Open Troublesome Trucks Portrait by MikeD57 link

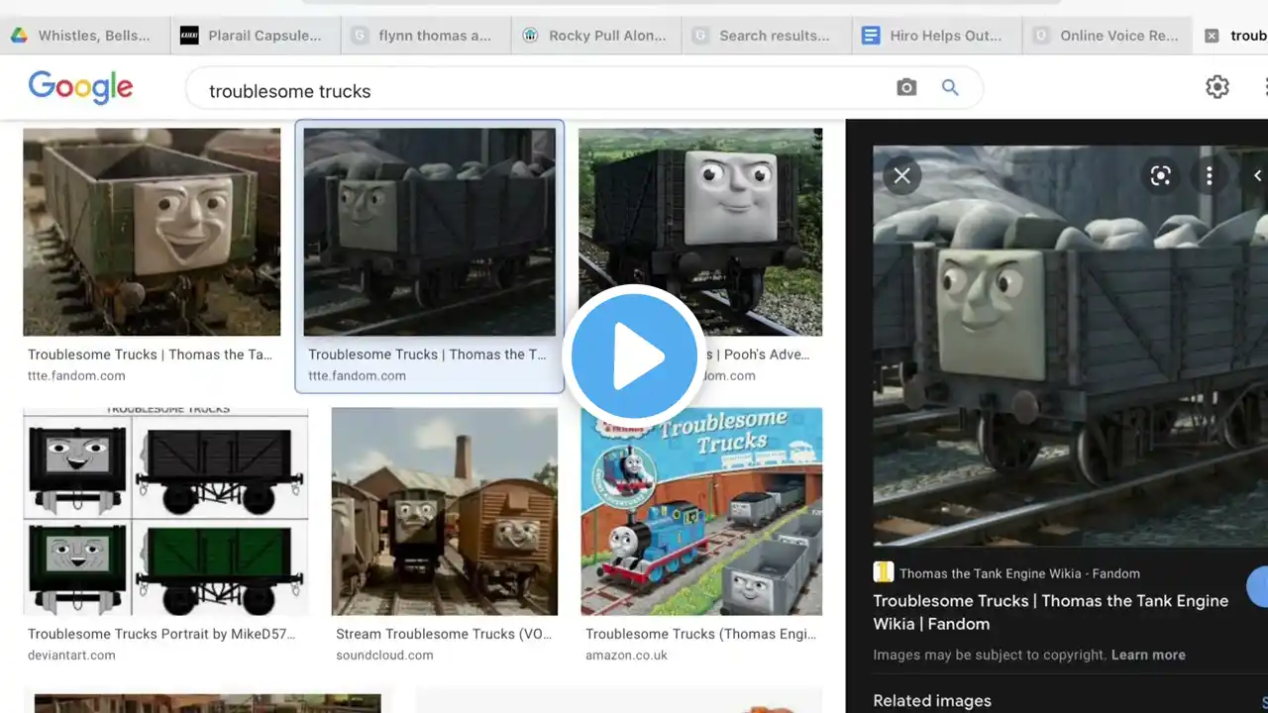pyautogui.click(x=161, y=634)
